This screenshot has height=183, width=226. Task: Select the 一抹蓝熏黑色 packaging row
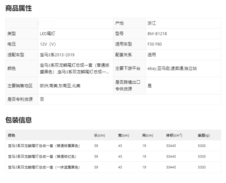44,167
